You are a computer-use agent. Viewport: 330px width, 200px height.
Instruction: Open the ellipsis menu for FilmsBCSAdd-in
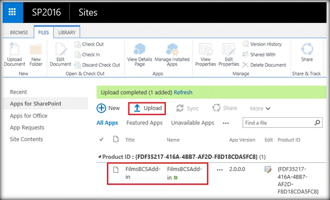click(x=220, y=170)
